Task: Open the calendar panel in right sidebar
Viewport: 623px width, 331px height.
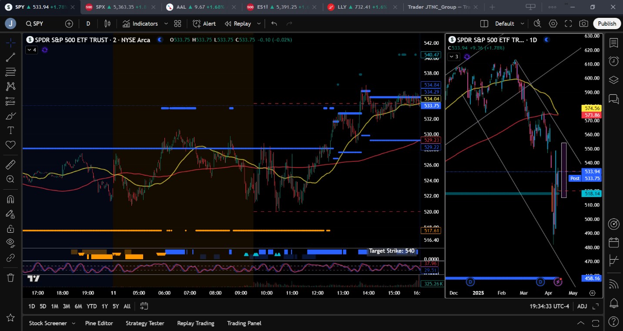Action: click(614, 242)
